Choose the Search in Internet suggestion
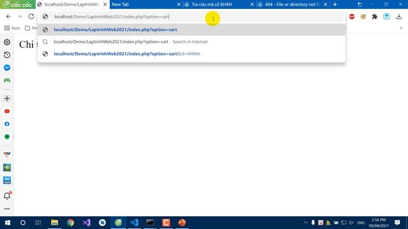This screenshot has width=408, height=229. coord(191,41)
